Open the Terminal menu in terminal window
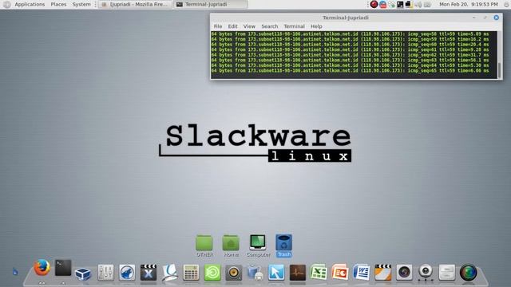The image size is (511, 287). (x=294, y=26)
